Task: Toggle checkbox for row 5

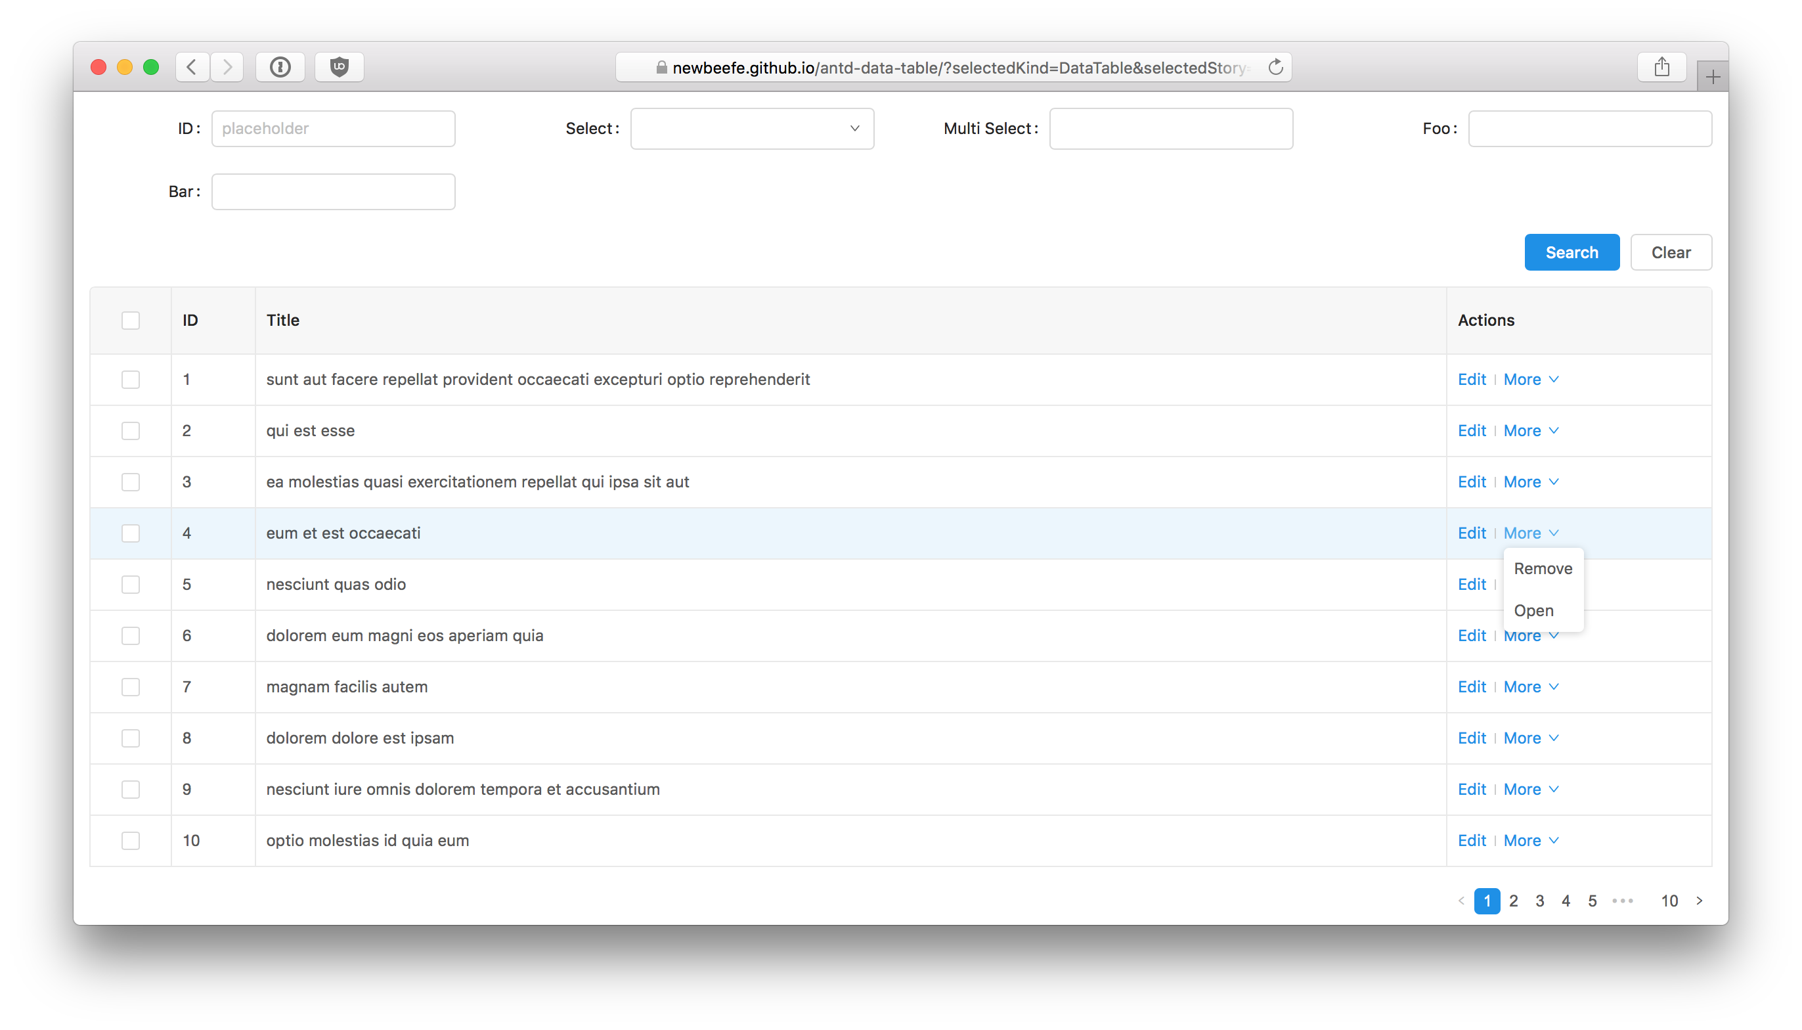Action: coord(131,583)
